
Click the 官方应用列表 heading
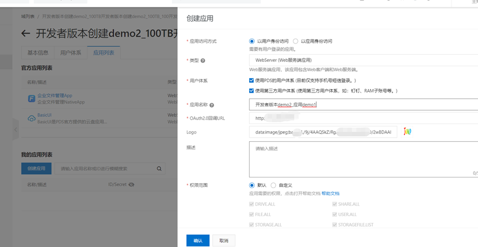(36, 68)
